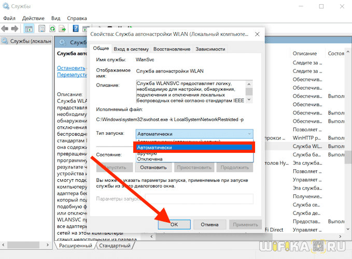Click the Продолжить button
Screen dimensions: 352x259
coord(235,167)
